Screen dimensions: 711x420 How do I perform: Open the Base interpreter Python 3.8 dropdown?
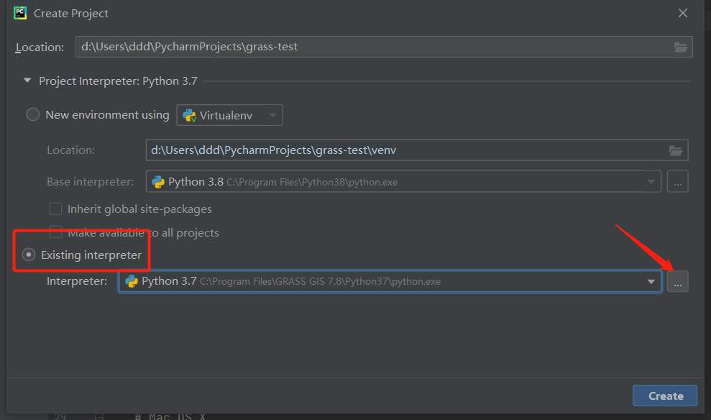tap(403, 181)
